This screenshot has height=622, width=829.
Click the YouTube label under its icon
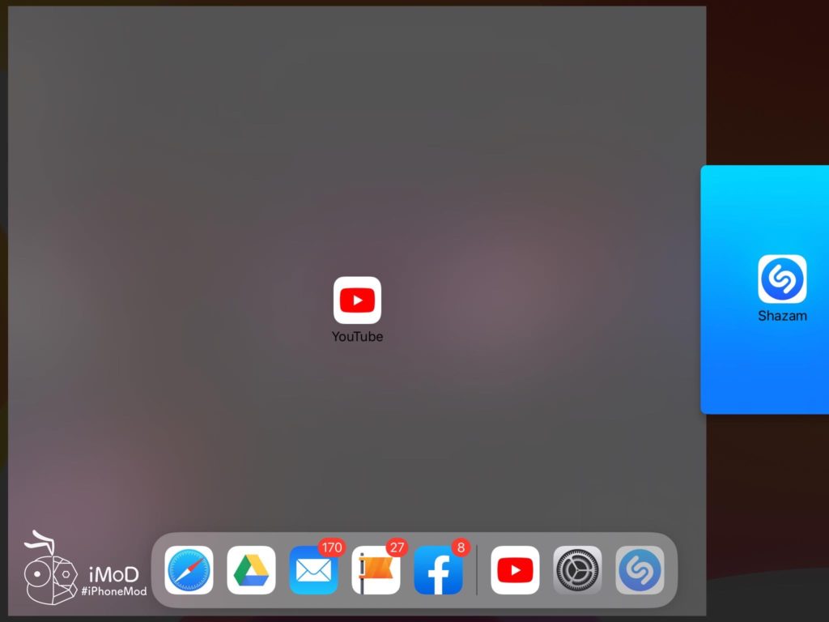coord(357,336)
